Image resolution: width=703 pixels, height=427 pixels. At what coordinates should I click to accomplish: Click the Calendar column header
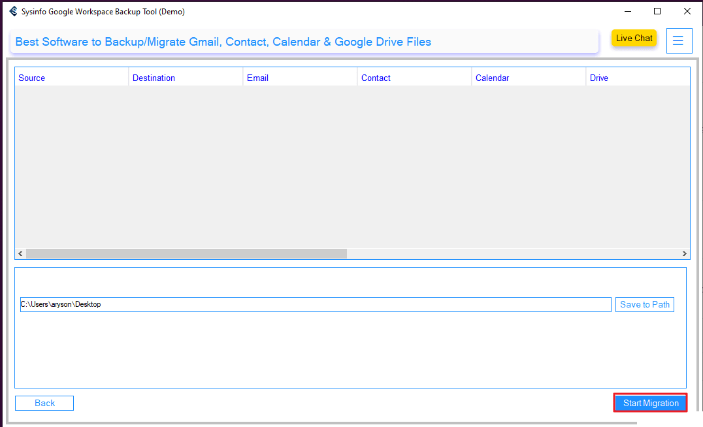492,78
